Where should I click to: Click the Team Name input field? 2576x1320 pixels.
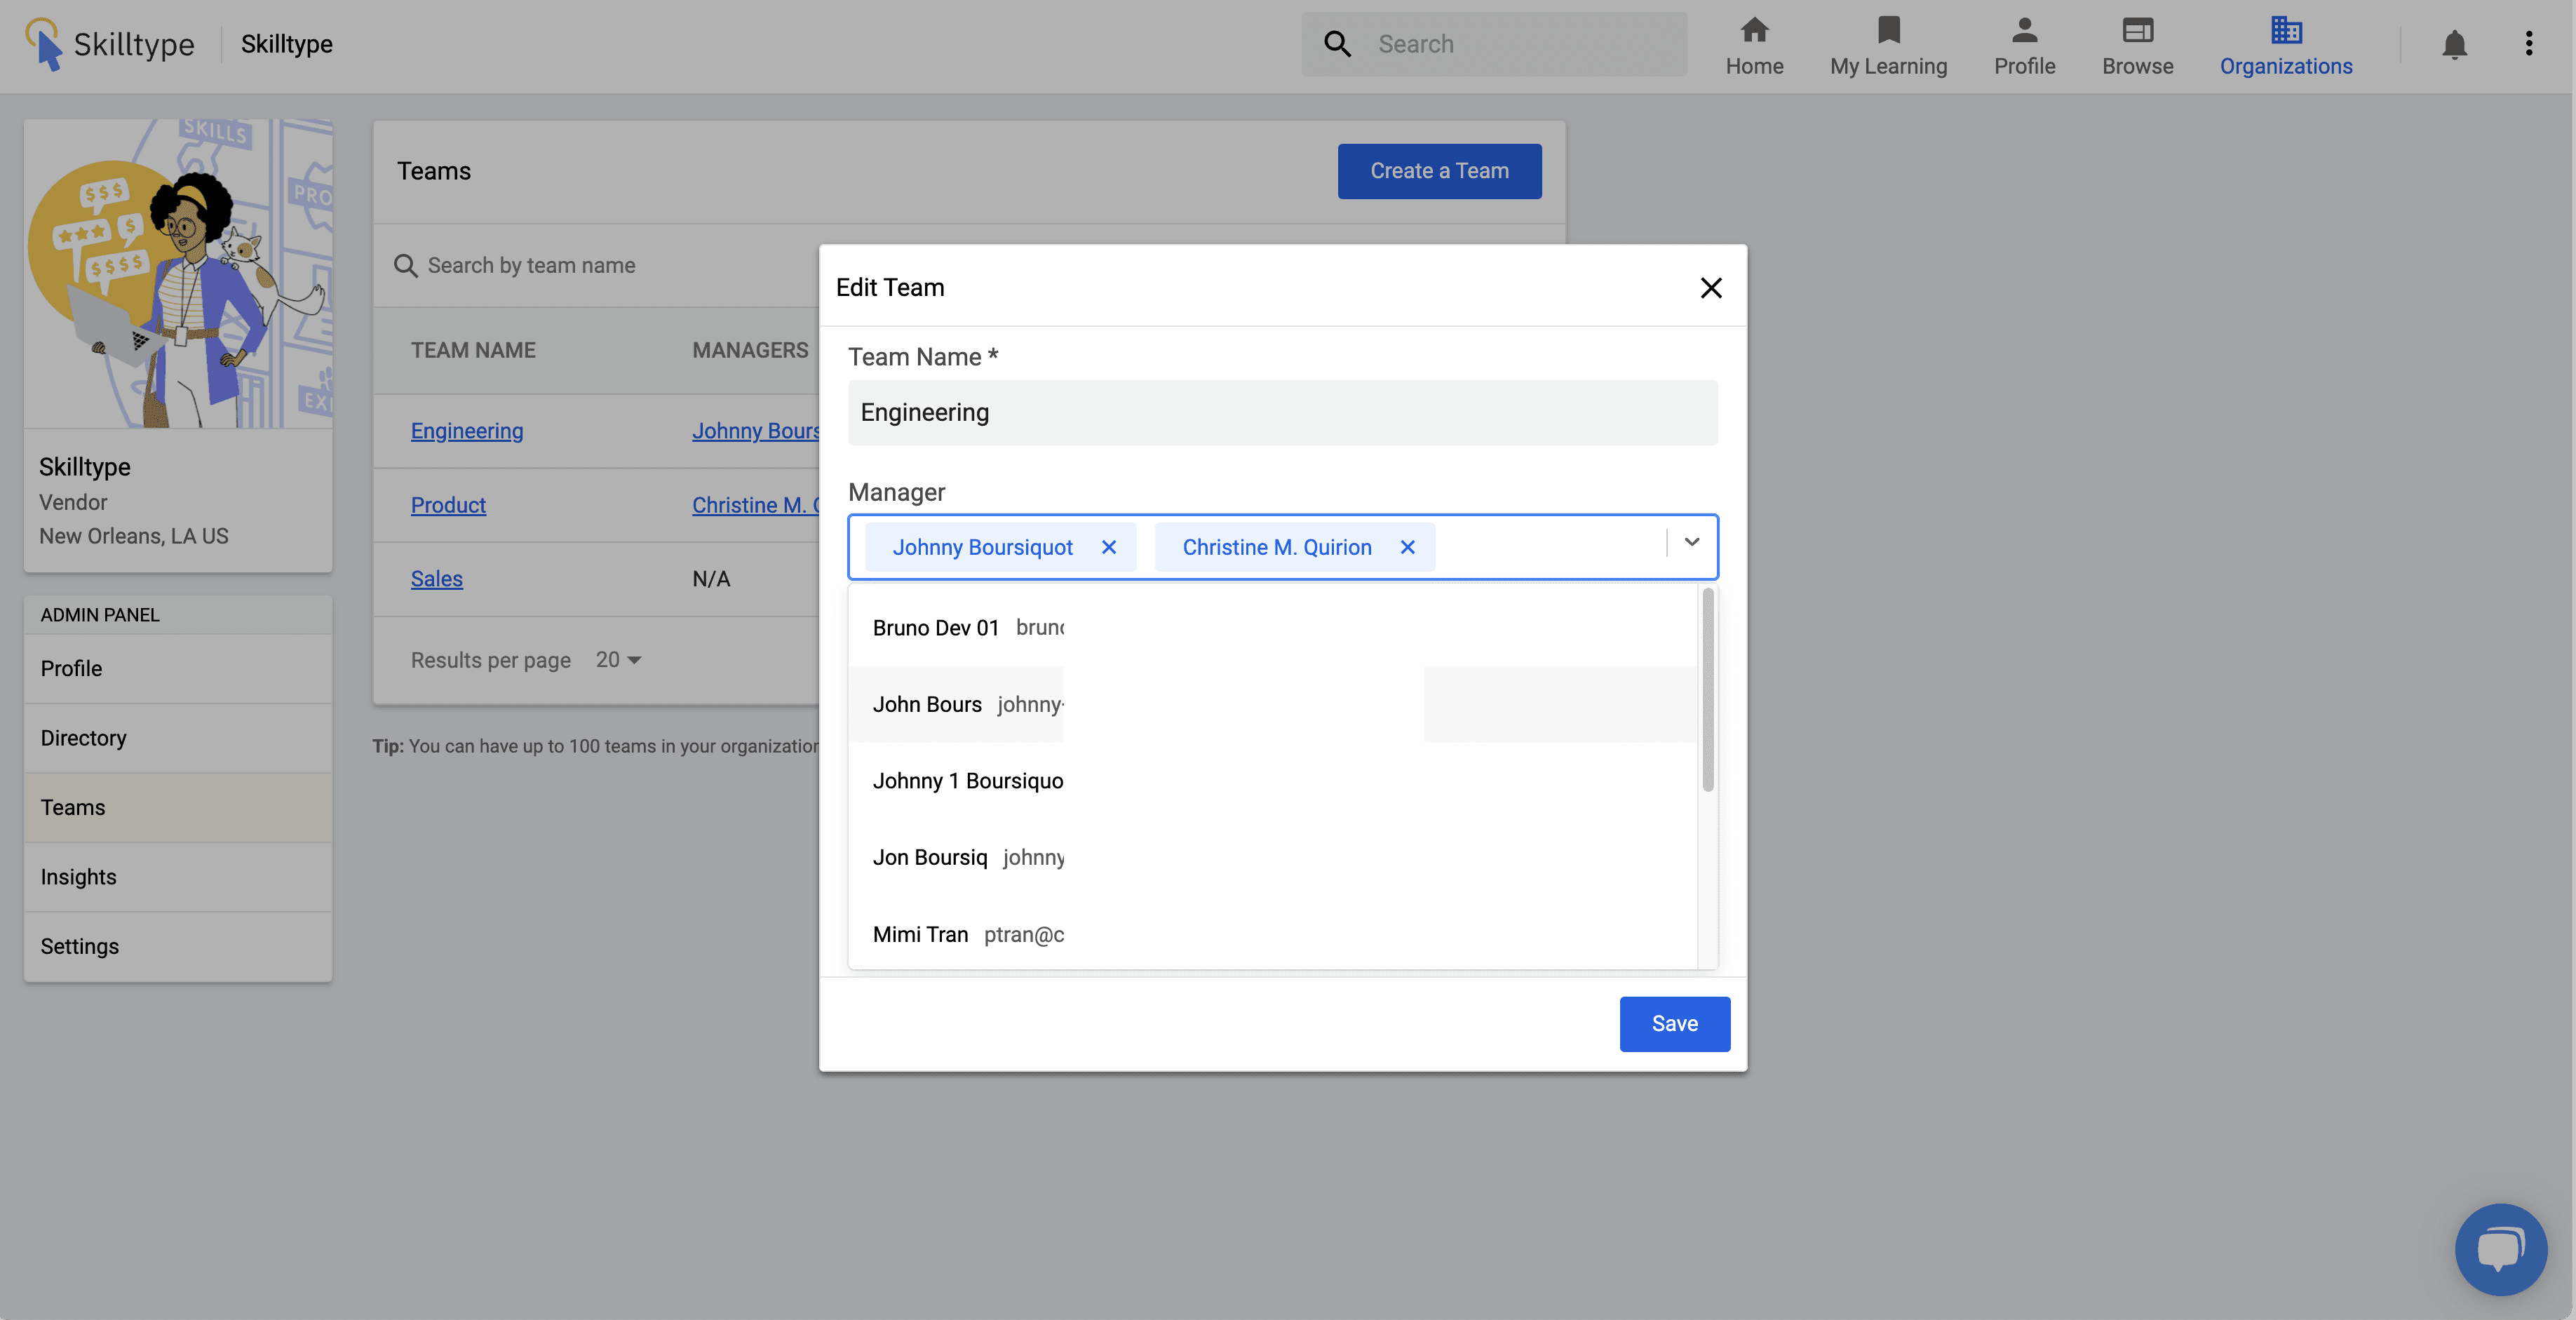tap(1282, 412)
